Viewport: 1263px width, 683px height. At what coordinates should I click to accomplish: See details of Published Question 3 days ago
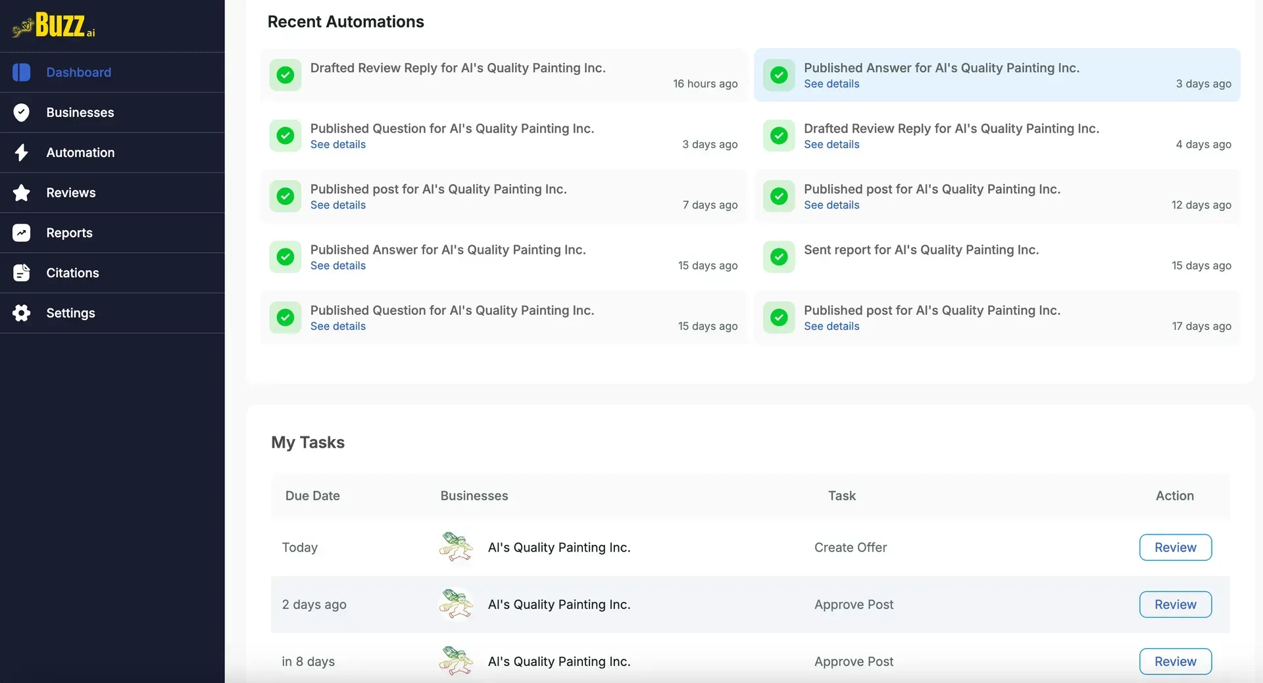click(338, 144)
